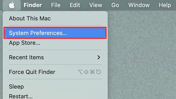
Task: Click the command key symbol shortcut
Action: pyautogui.click(x=92, y=72)
